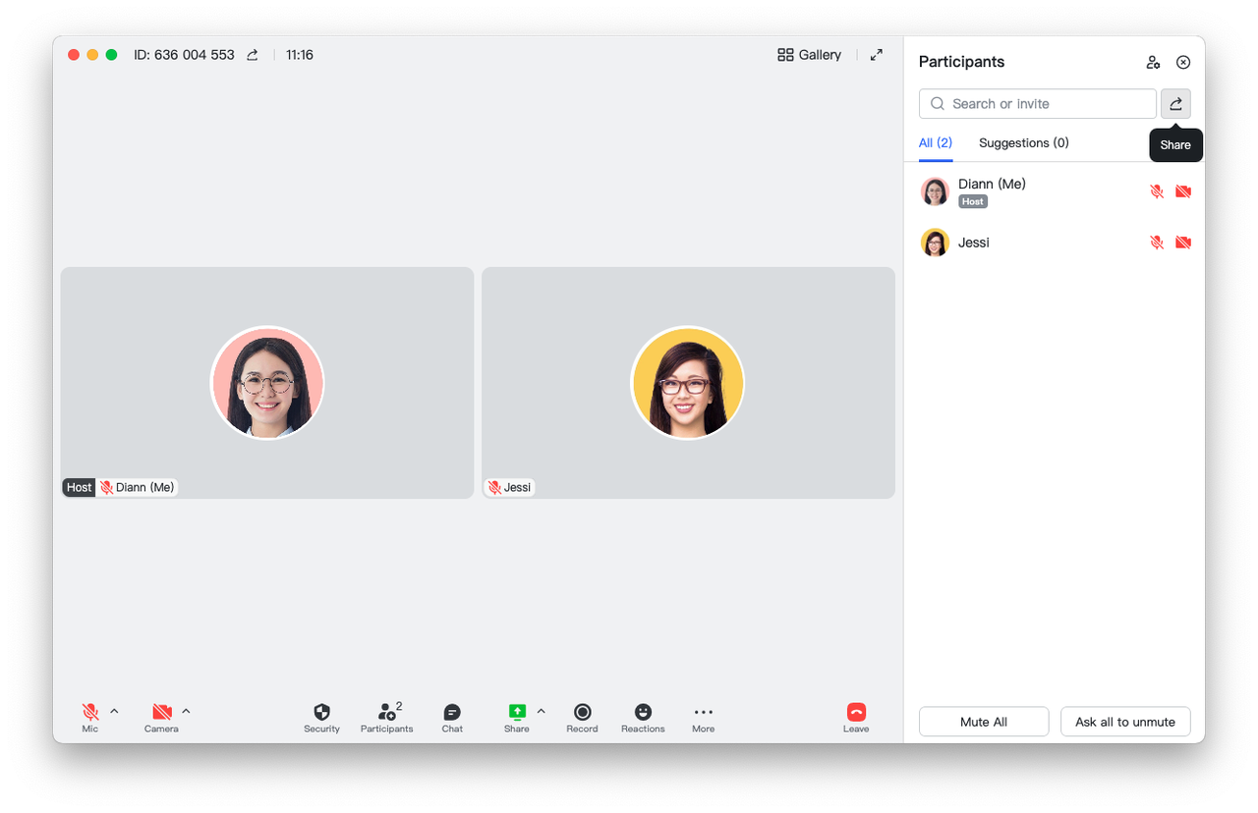1258x813 pixels.
Task: Open the Chat panel
Action: point(452,717)
